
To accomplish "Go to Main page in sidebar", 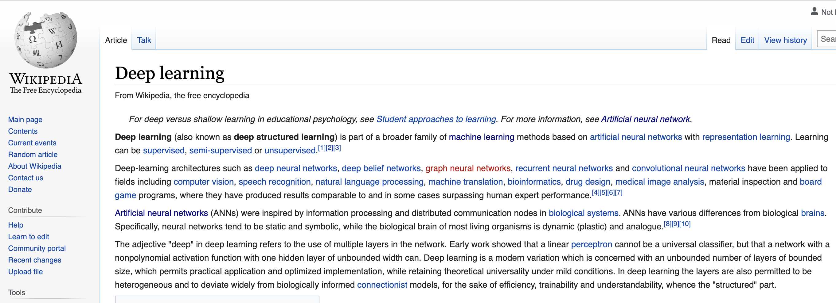I will click(25, 120).
